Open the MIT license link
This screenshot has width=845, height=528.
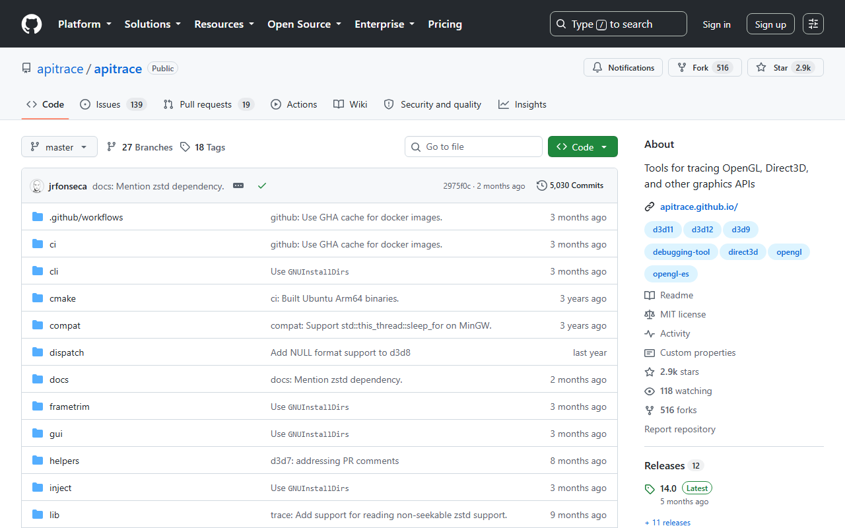pos(675,314)
